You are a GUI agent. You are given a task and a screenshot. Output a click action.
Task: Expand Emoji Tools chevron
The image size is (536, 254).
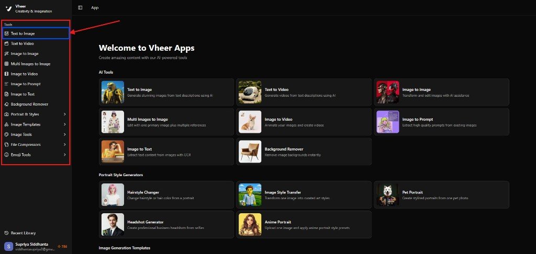tap(64, 155)
